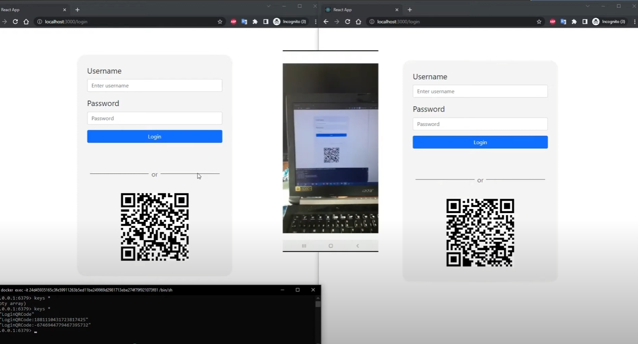Click Password field in left login form
The height and width of the screenshot is (344, 638).
(x=155, y=118)
